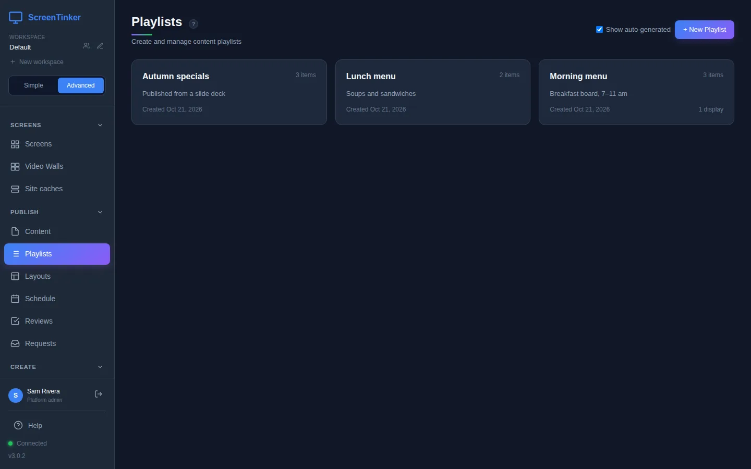Click '3 items' count on Autumn specials
751x469 pixels.
click(x=306, y=75)
